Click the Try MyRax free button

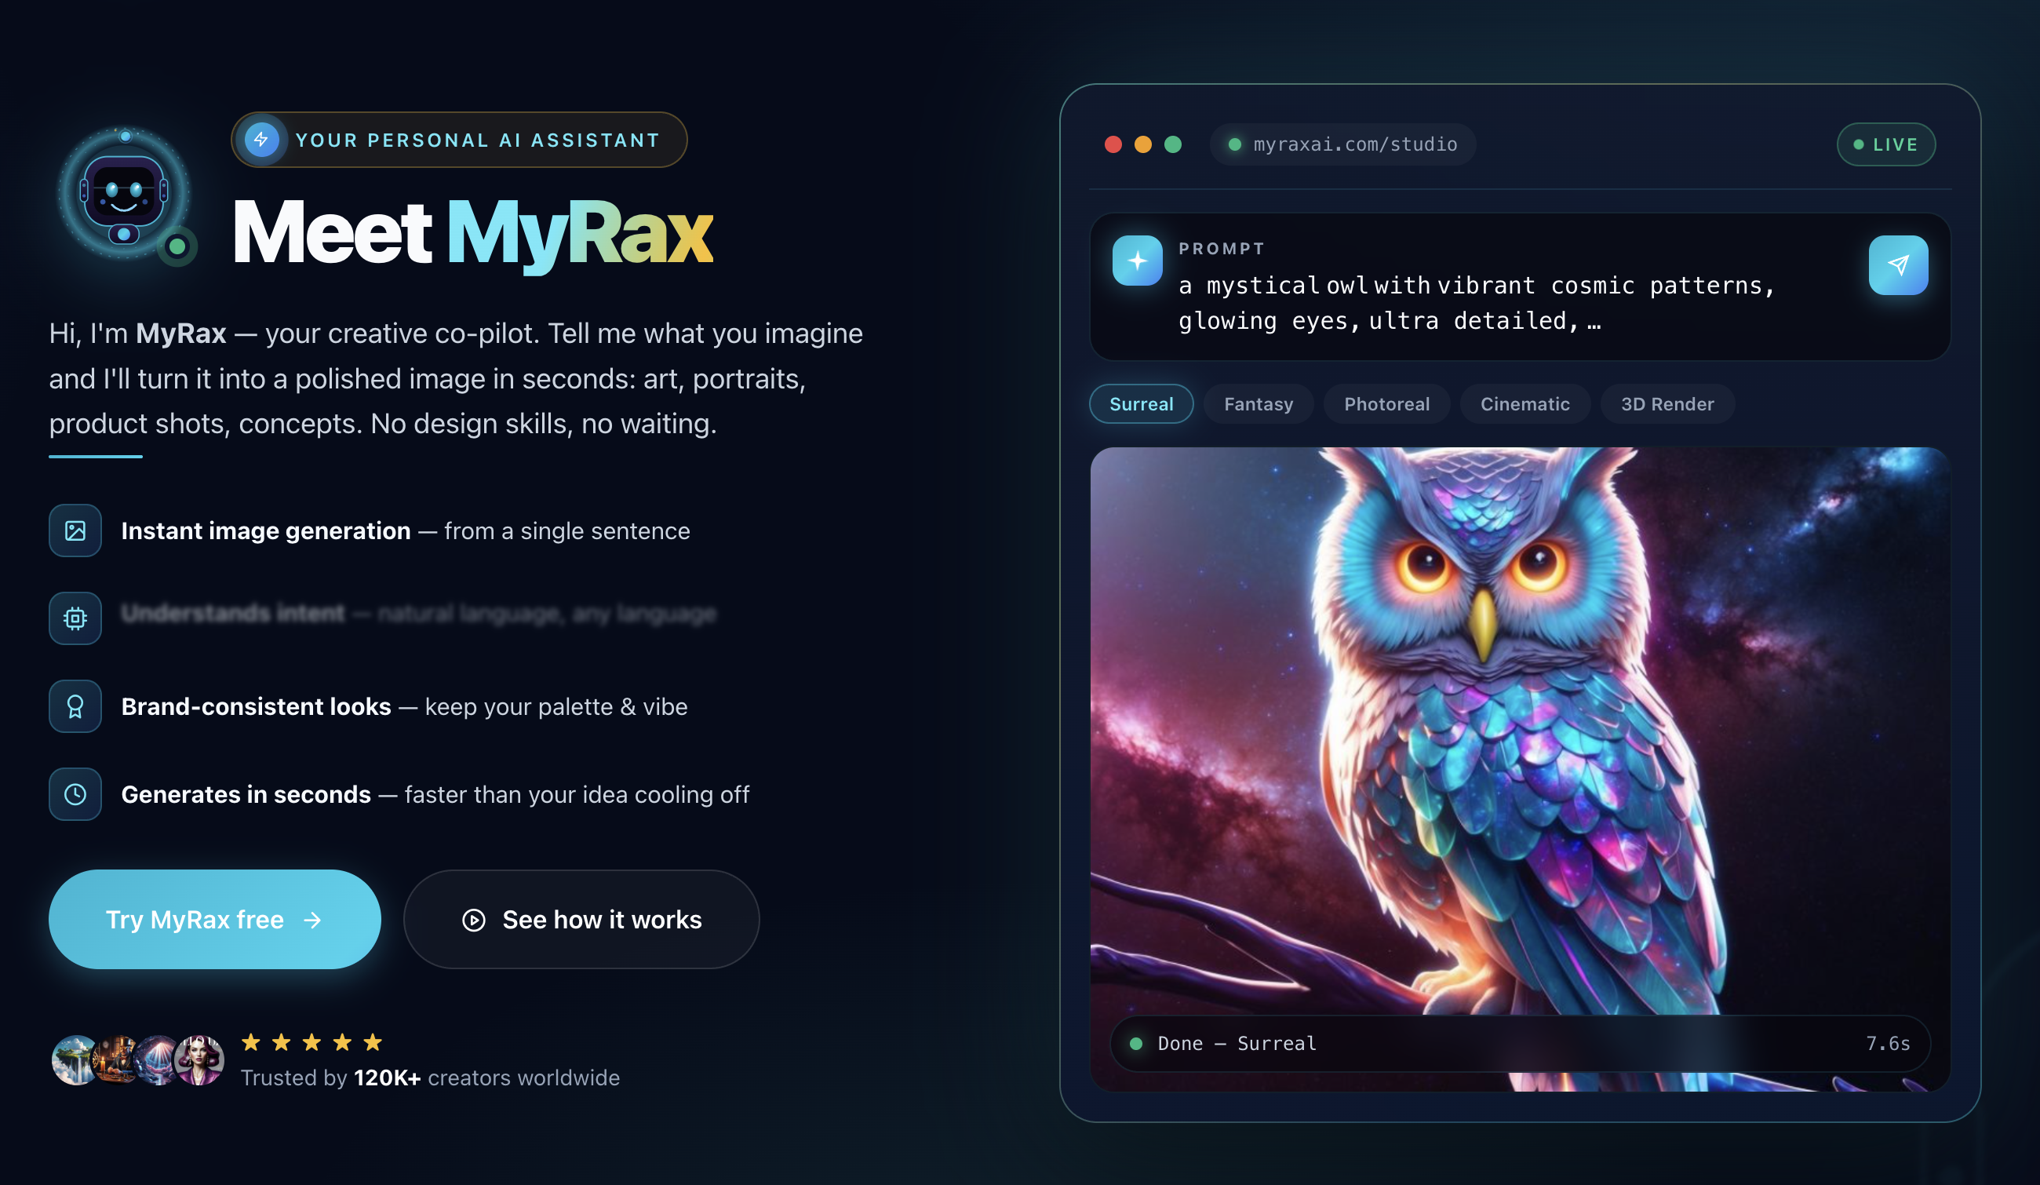point(214,920)
